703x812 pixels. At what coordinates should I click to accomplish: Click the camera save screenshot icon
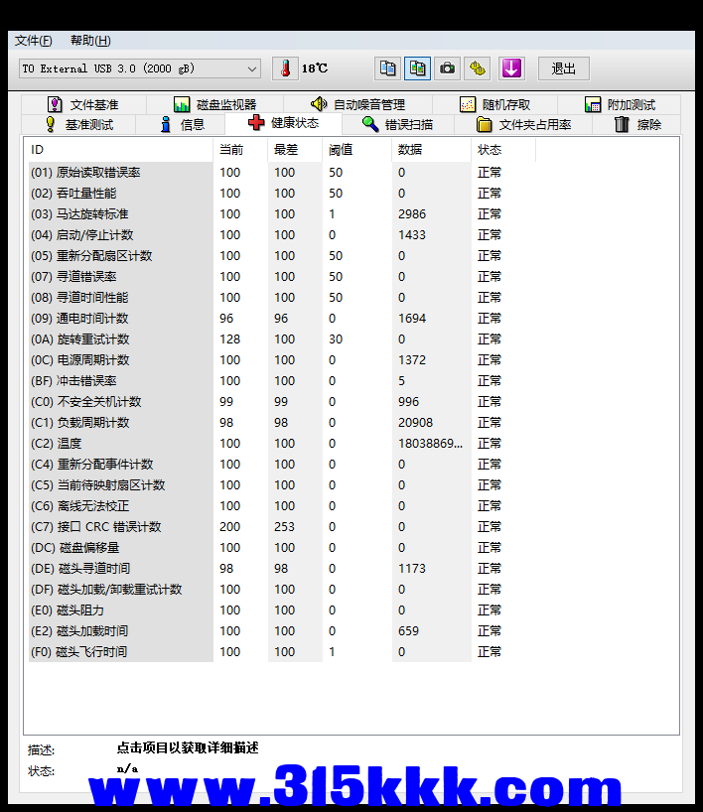click(448, 68)
